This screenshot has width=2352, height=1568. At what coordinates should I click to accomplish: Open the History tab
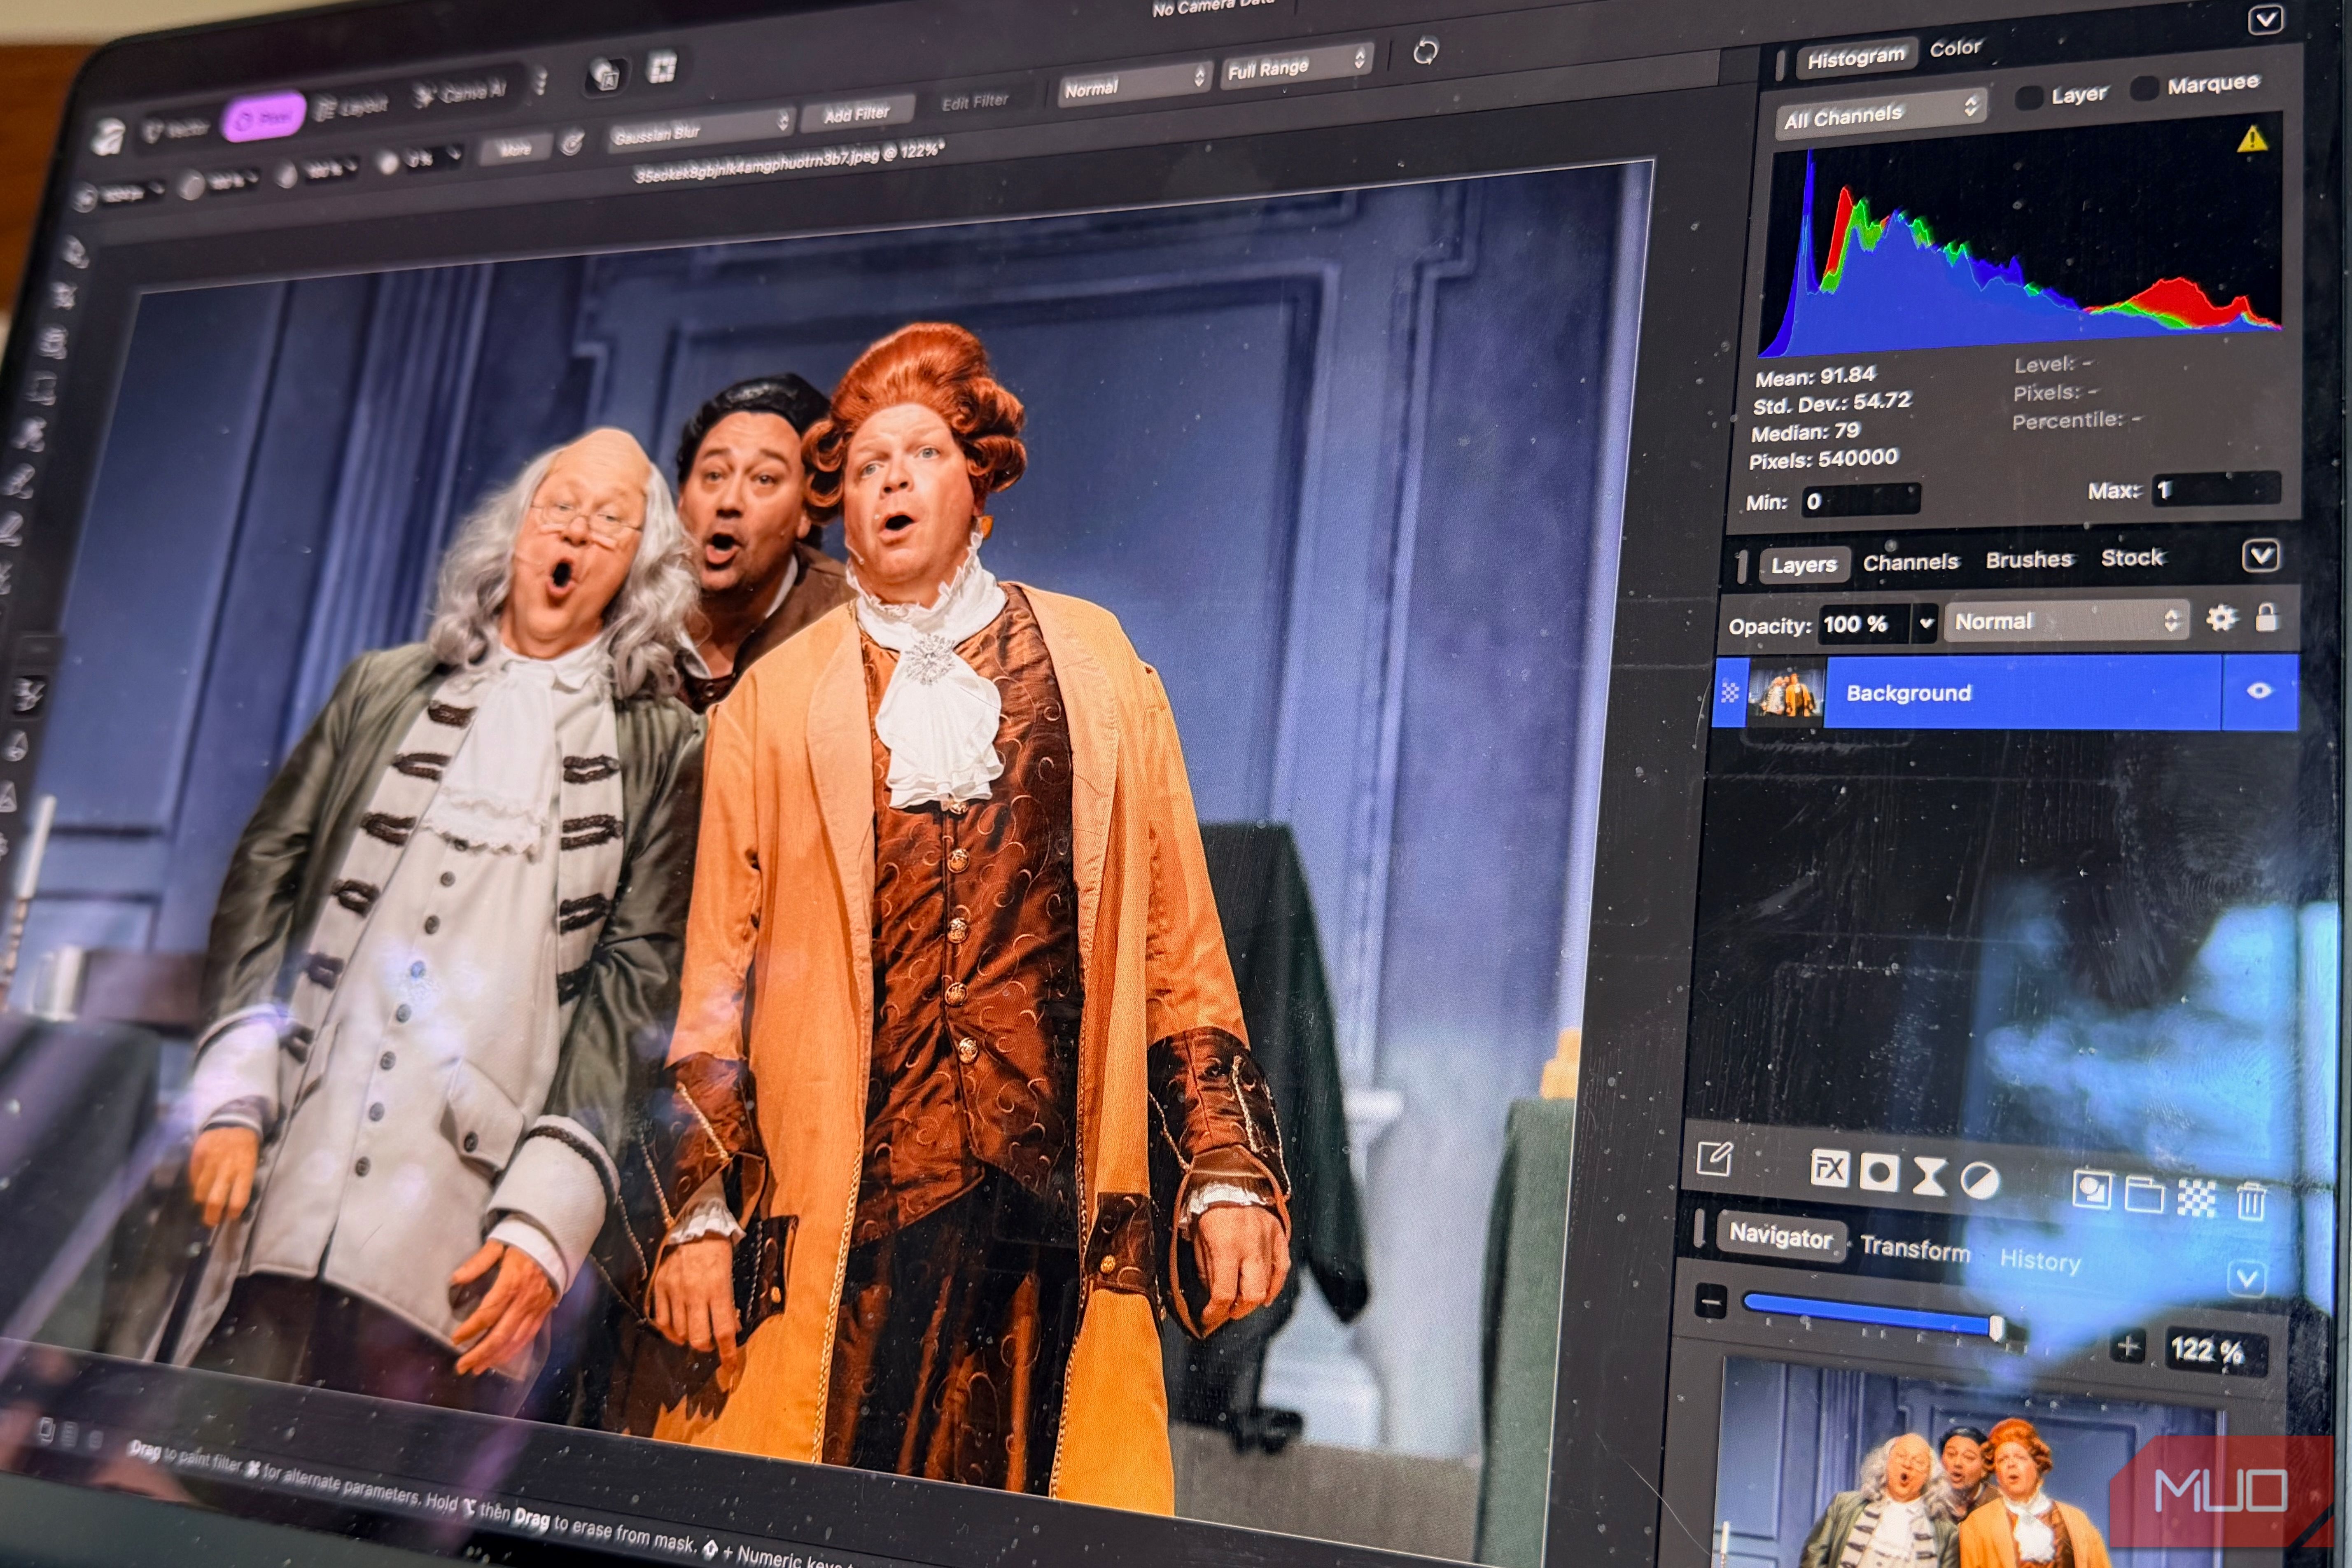(2040, 1260)
